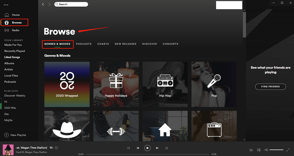Image resolution: width=294 pixels, height=156 pixels.
Task: Switch to the Charts tab
Action: pos(103,44)
